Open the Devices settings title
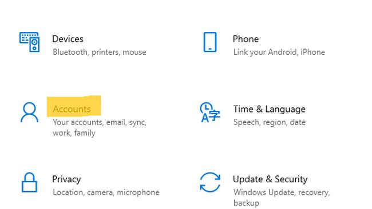372x209 pixels. click(68, 39)
